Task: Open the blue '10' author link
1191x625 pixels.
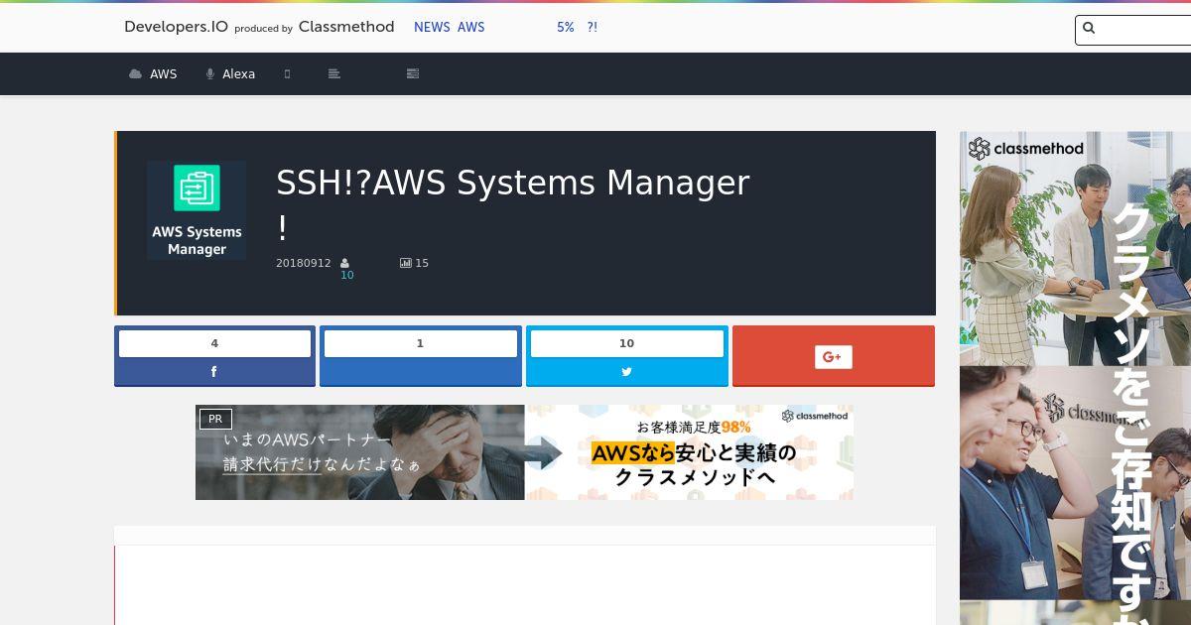Action: point(347,275)
